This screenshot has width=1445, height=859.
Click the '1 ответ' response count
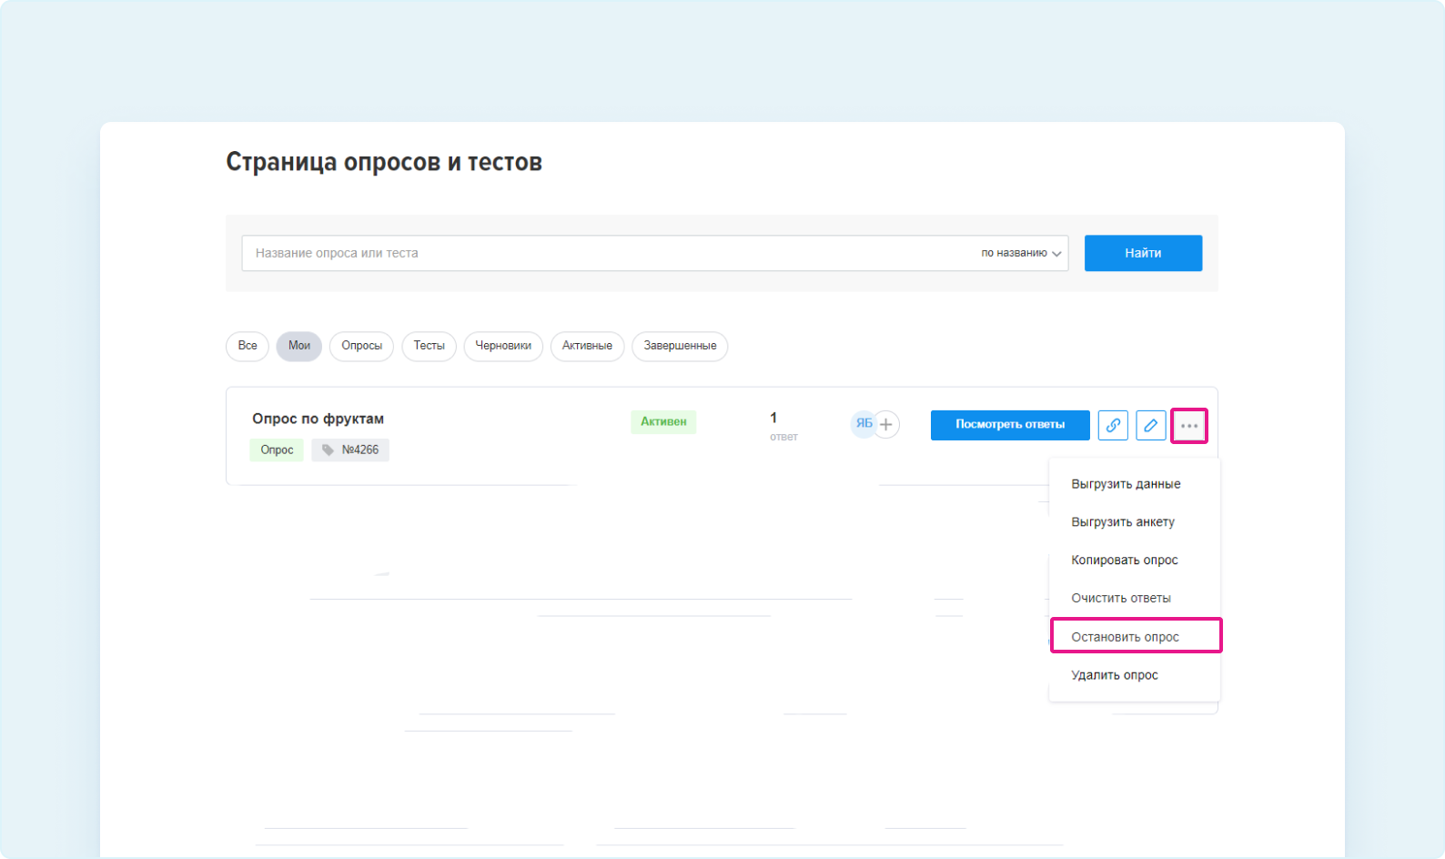[783, 426]
